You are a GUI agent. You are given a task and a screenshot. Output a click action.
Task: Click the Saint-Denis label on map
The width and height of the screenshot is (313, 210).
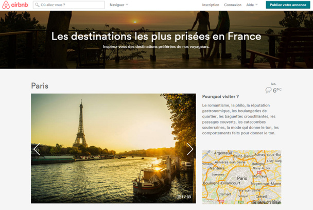coord(243,156)
